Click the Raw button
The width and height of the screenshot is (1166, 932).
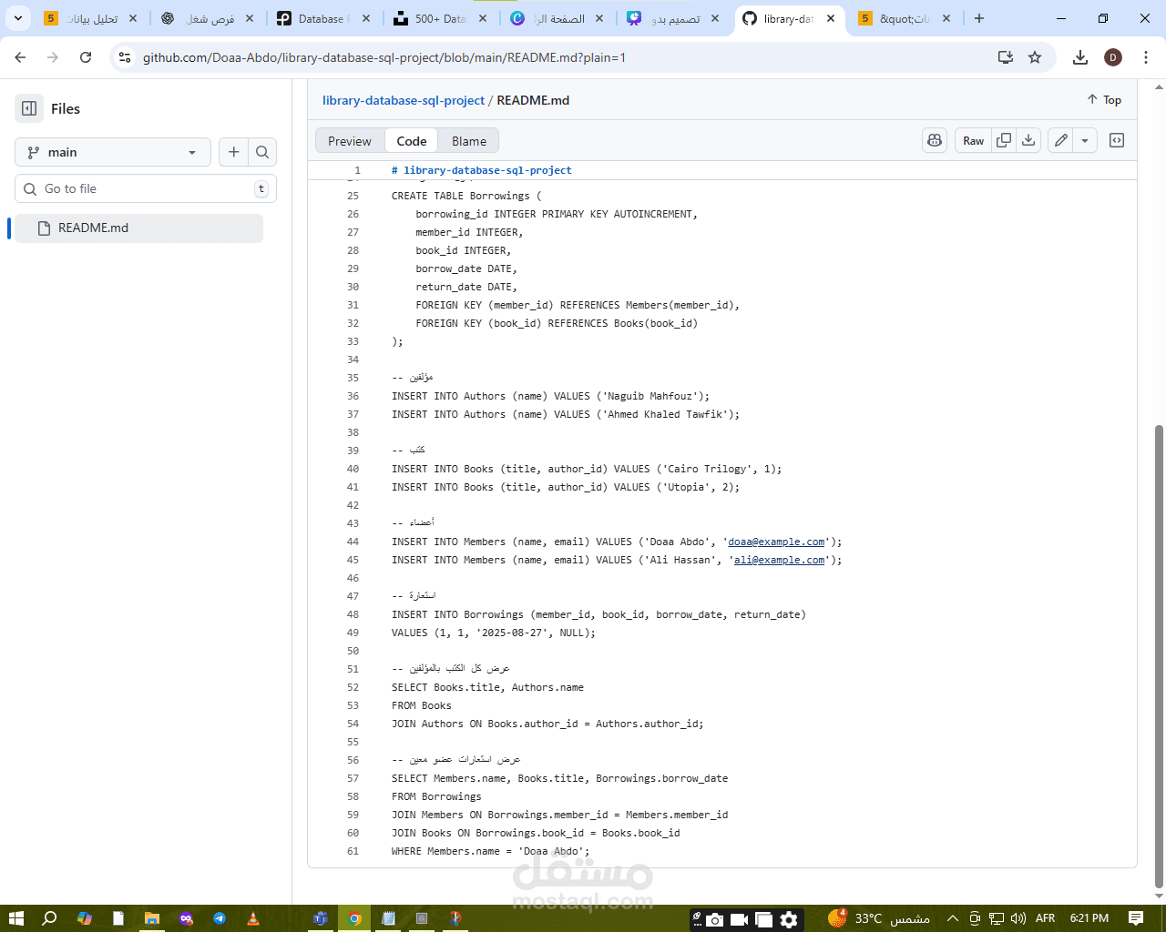coord(973,140)
